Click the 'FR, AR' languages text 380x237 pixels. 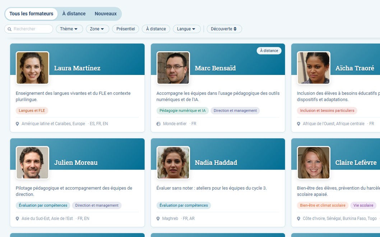pos(189,219)
